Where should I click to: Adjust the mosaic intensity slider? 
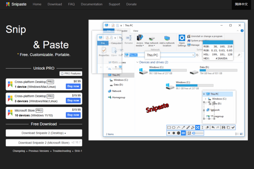[x=198, y=133]
